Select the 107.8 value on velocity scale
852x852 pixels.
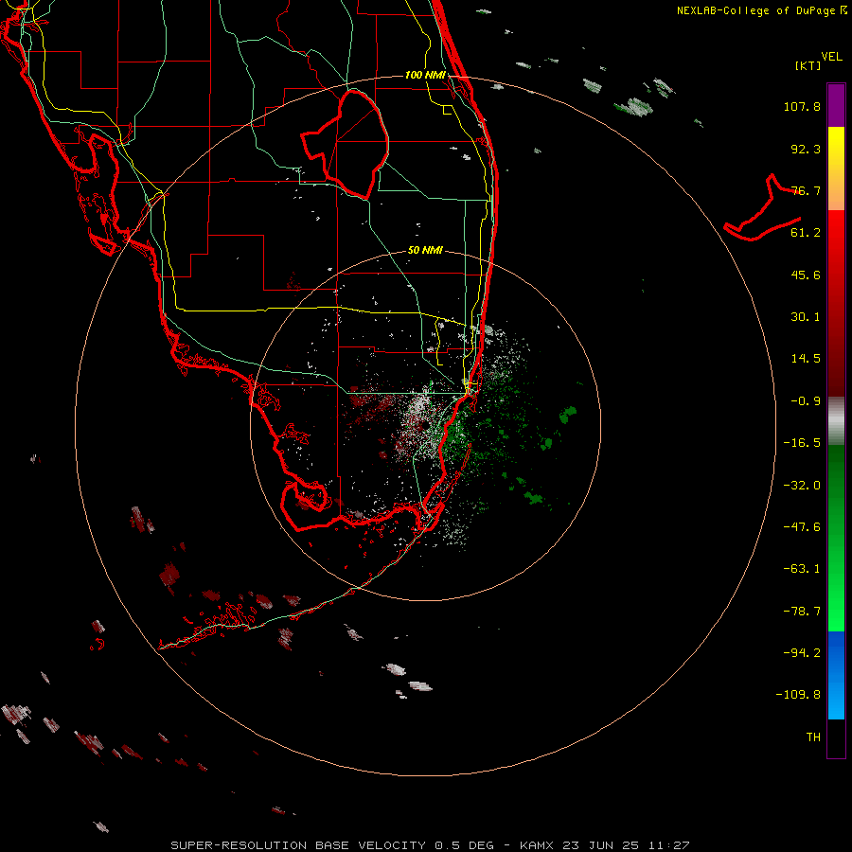coord(802,106)
